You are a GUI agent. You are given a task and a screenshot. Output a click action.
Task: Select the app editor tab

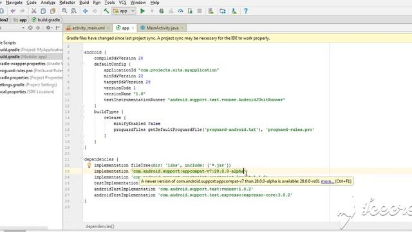point(126,28)
